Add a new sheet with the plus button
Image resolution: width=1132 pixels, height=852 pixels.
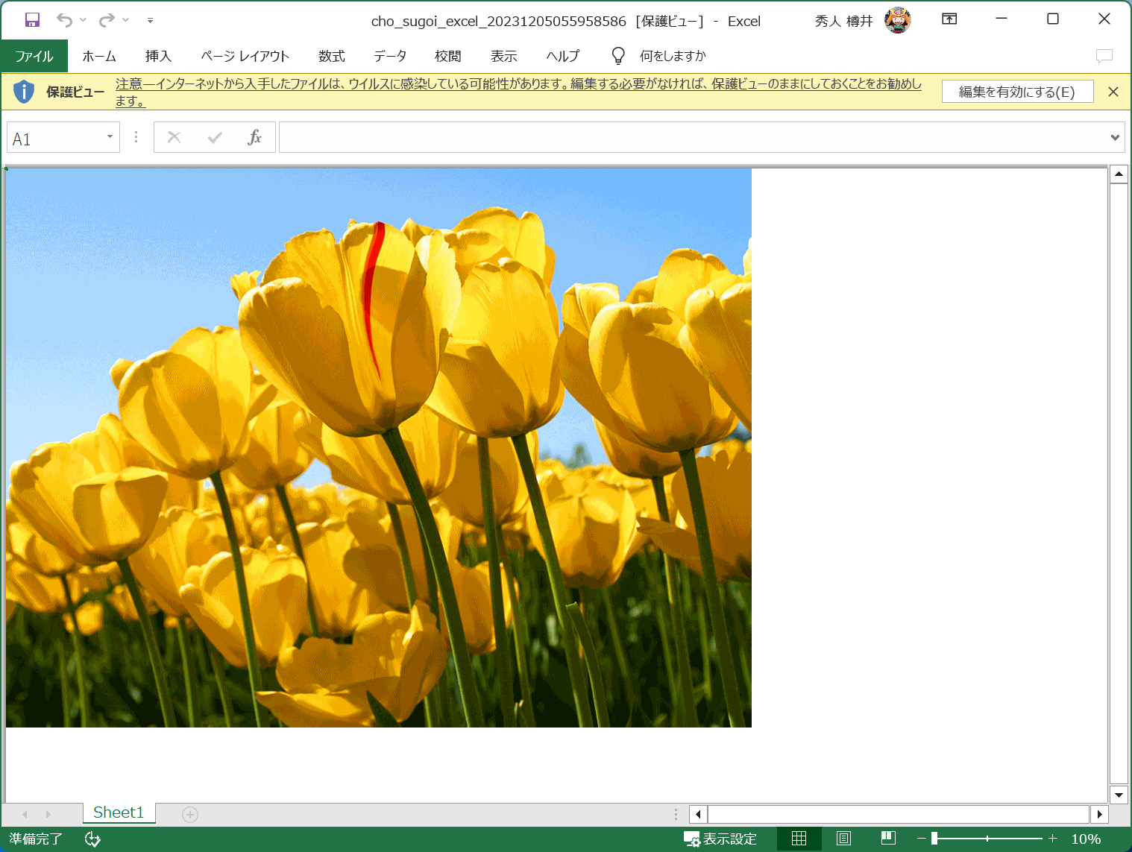click(x=189, y=814)
